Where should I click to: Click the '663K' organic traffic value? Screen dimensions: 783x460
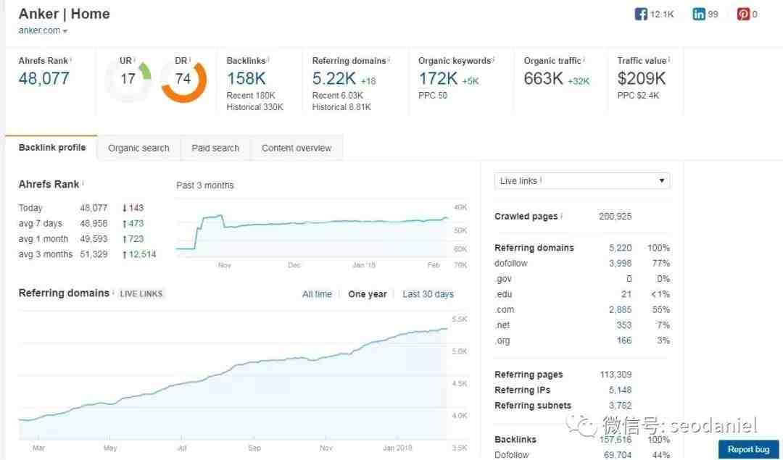tap(543, 78)
